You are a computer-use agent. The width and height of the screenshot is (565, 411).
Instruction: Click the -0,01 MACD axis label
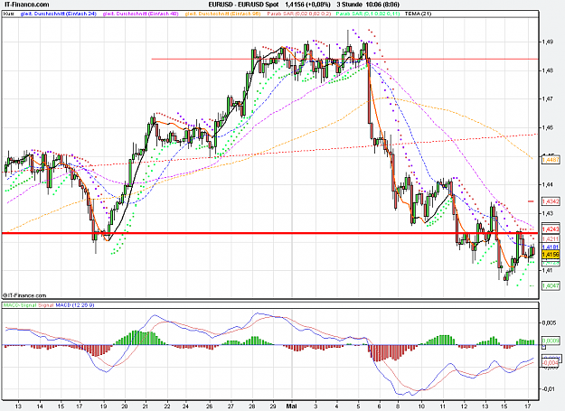tap(549, 389)
